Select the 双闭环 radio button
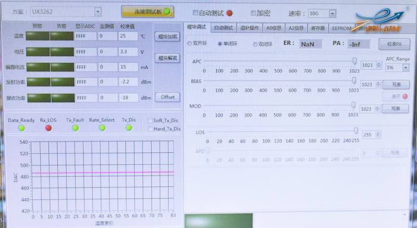 [x=255, y=44]
